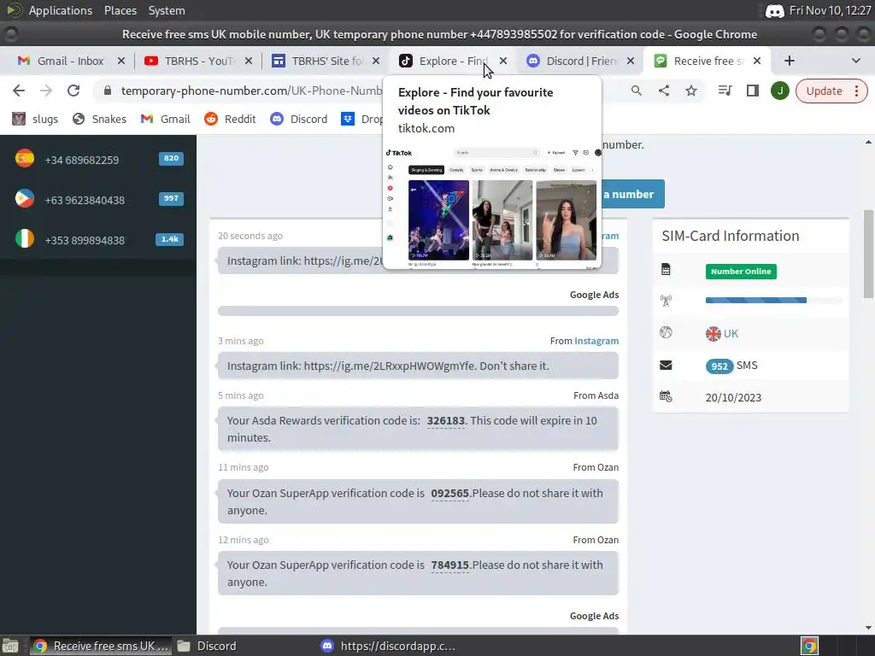875x656 pixels.
Task: Switch to discordapp window in taskbar
Action: pyautogui.click(x=388, y=646)
